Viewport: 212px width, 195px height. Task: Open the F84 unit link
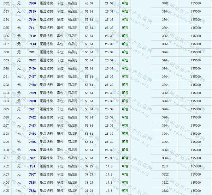click(33, 166)
